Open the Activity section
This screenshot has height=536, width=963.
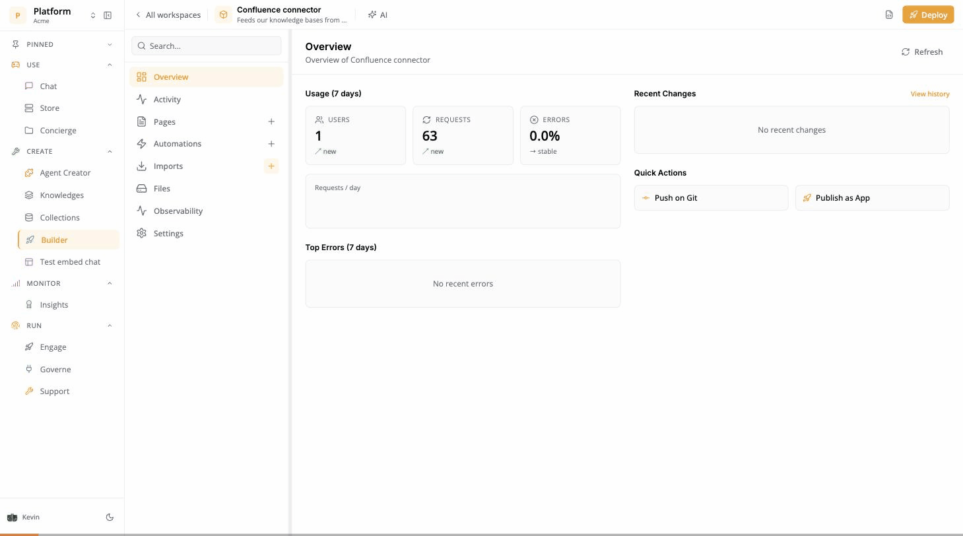[x=207, y=100]
